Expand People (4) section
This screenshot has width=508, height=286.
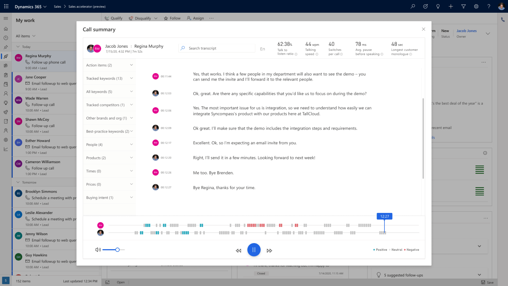(x=110, y=145)
